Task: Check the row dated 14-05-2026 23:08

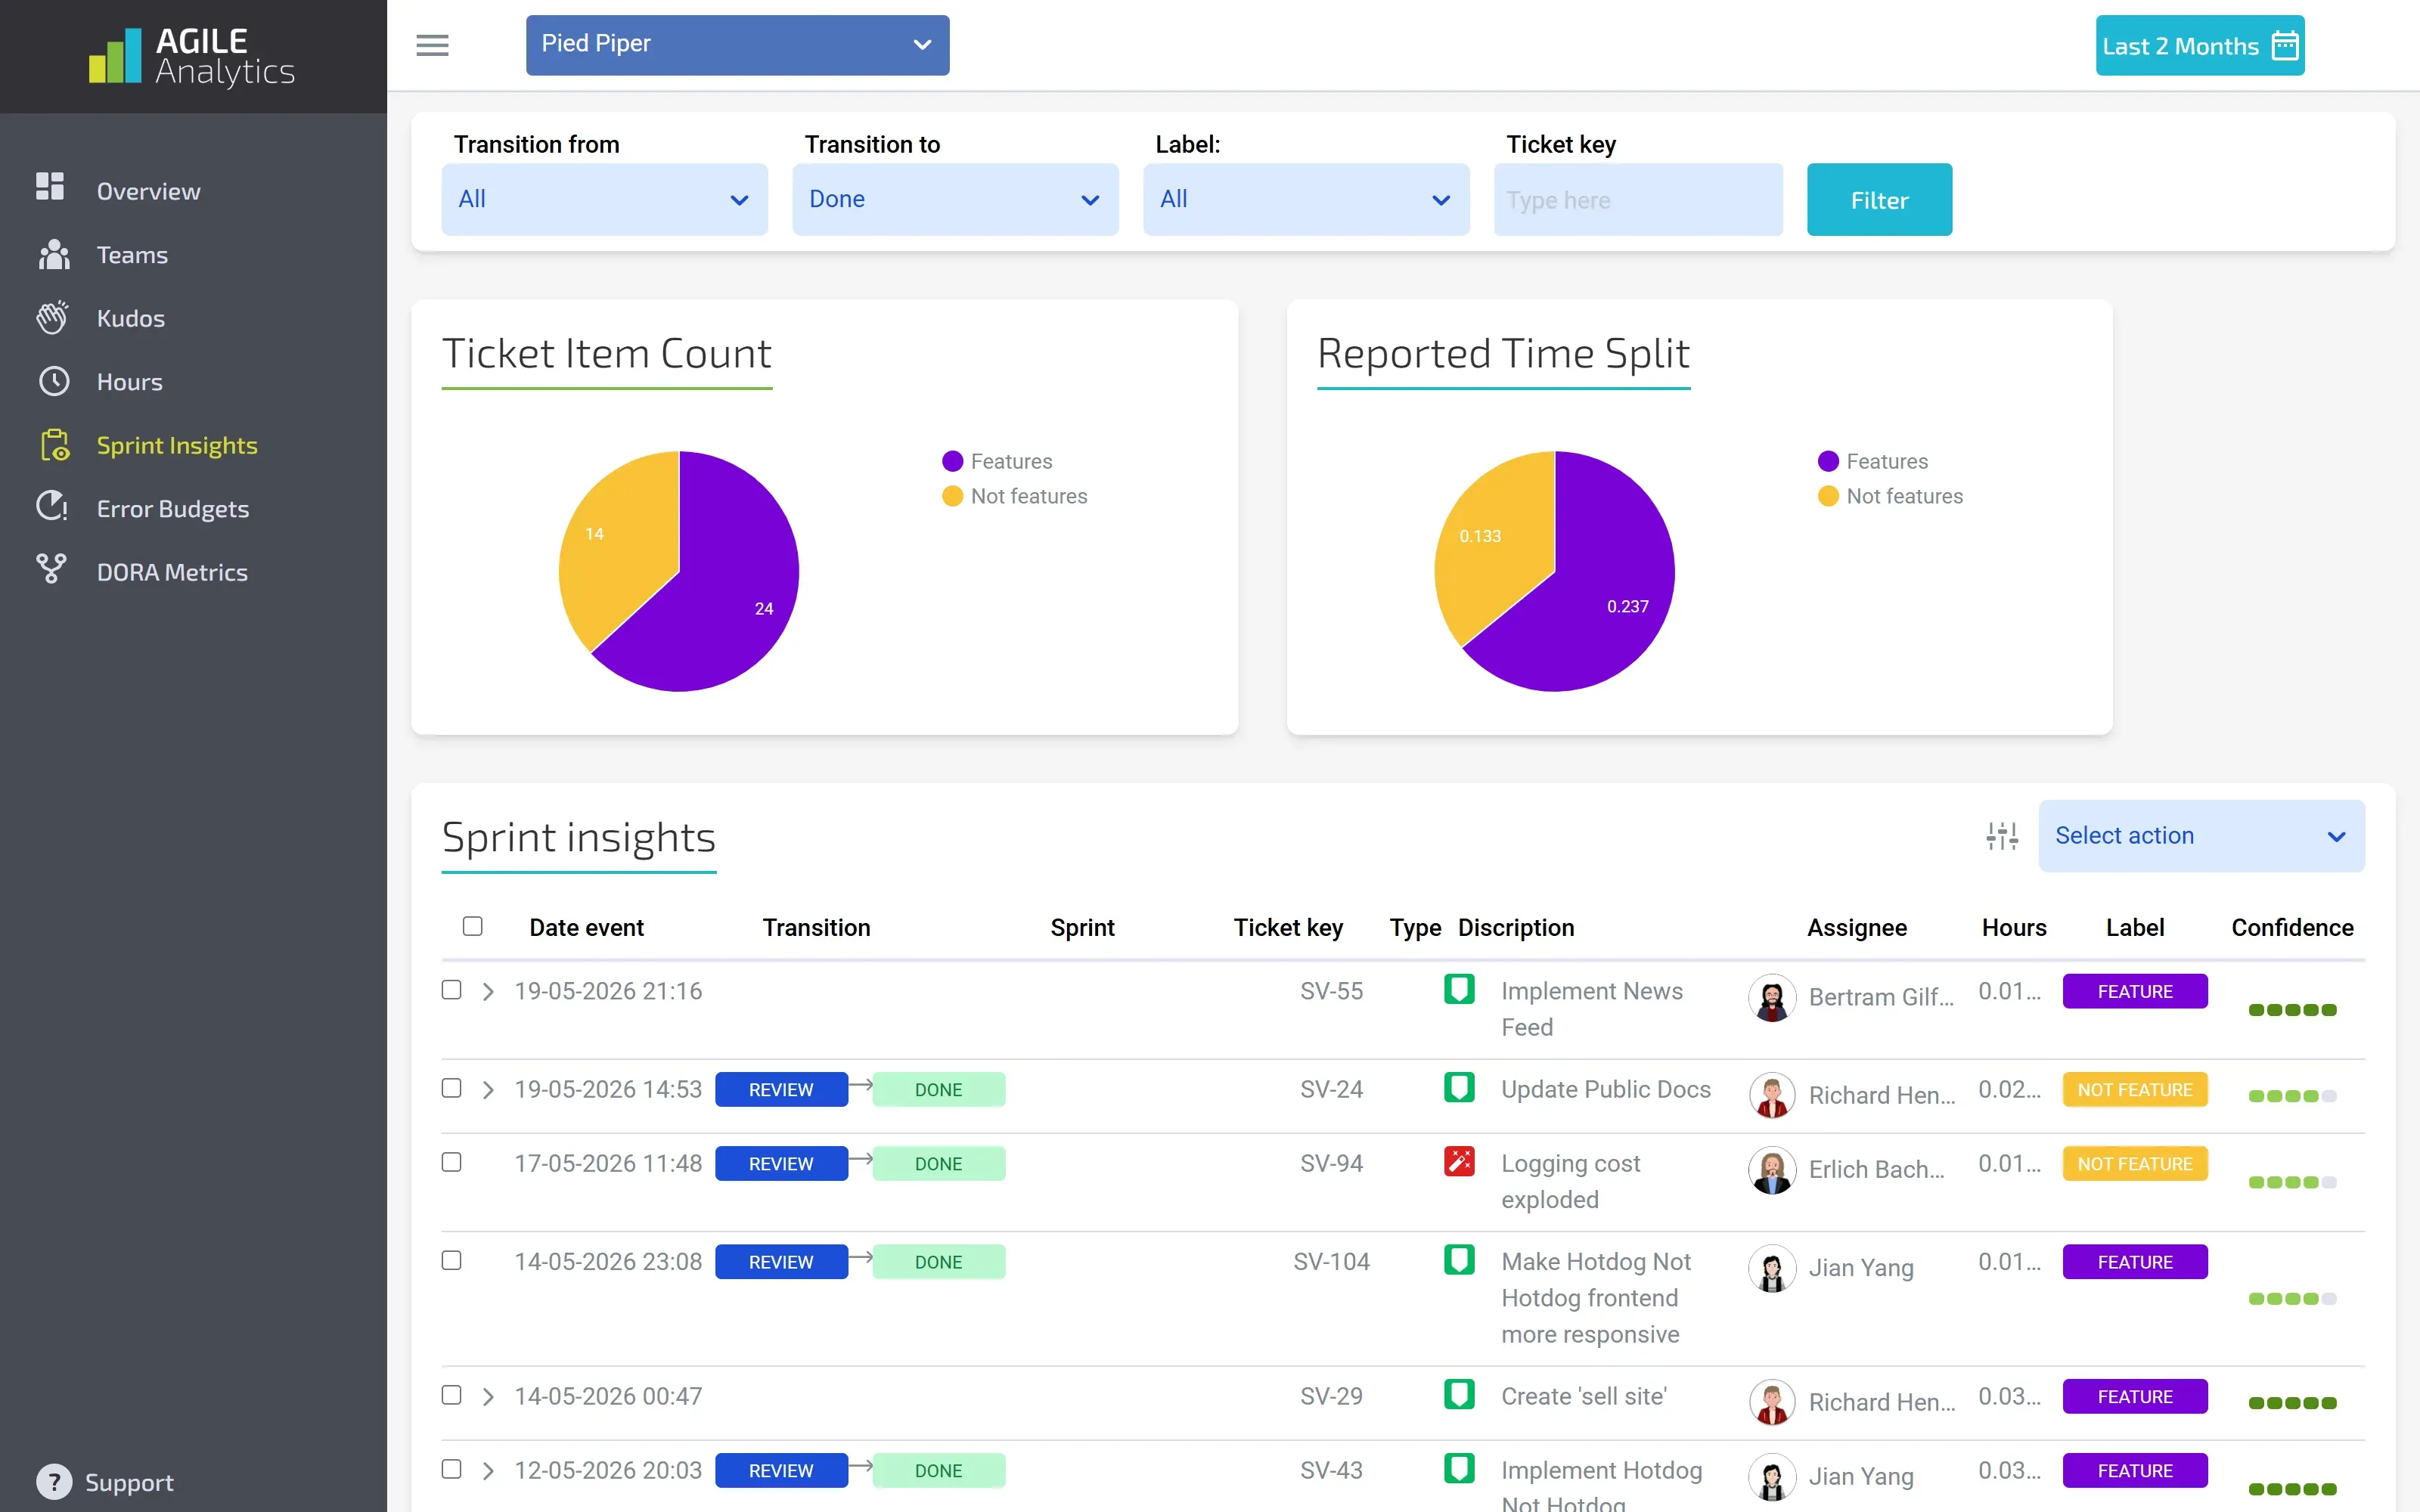Action: point(452,1260)
